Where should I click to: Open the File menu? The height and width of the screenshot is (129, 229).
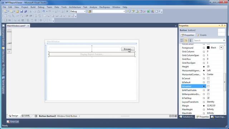pos(4,7)
